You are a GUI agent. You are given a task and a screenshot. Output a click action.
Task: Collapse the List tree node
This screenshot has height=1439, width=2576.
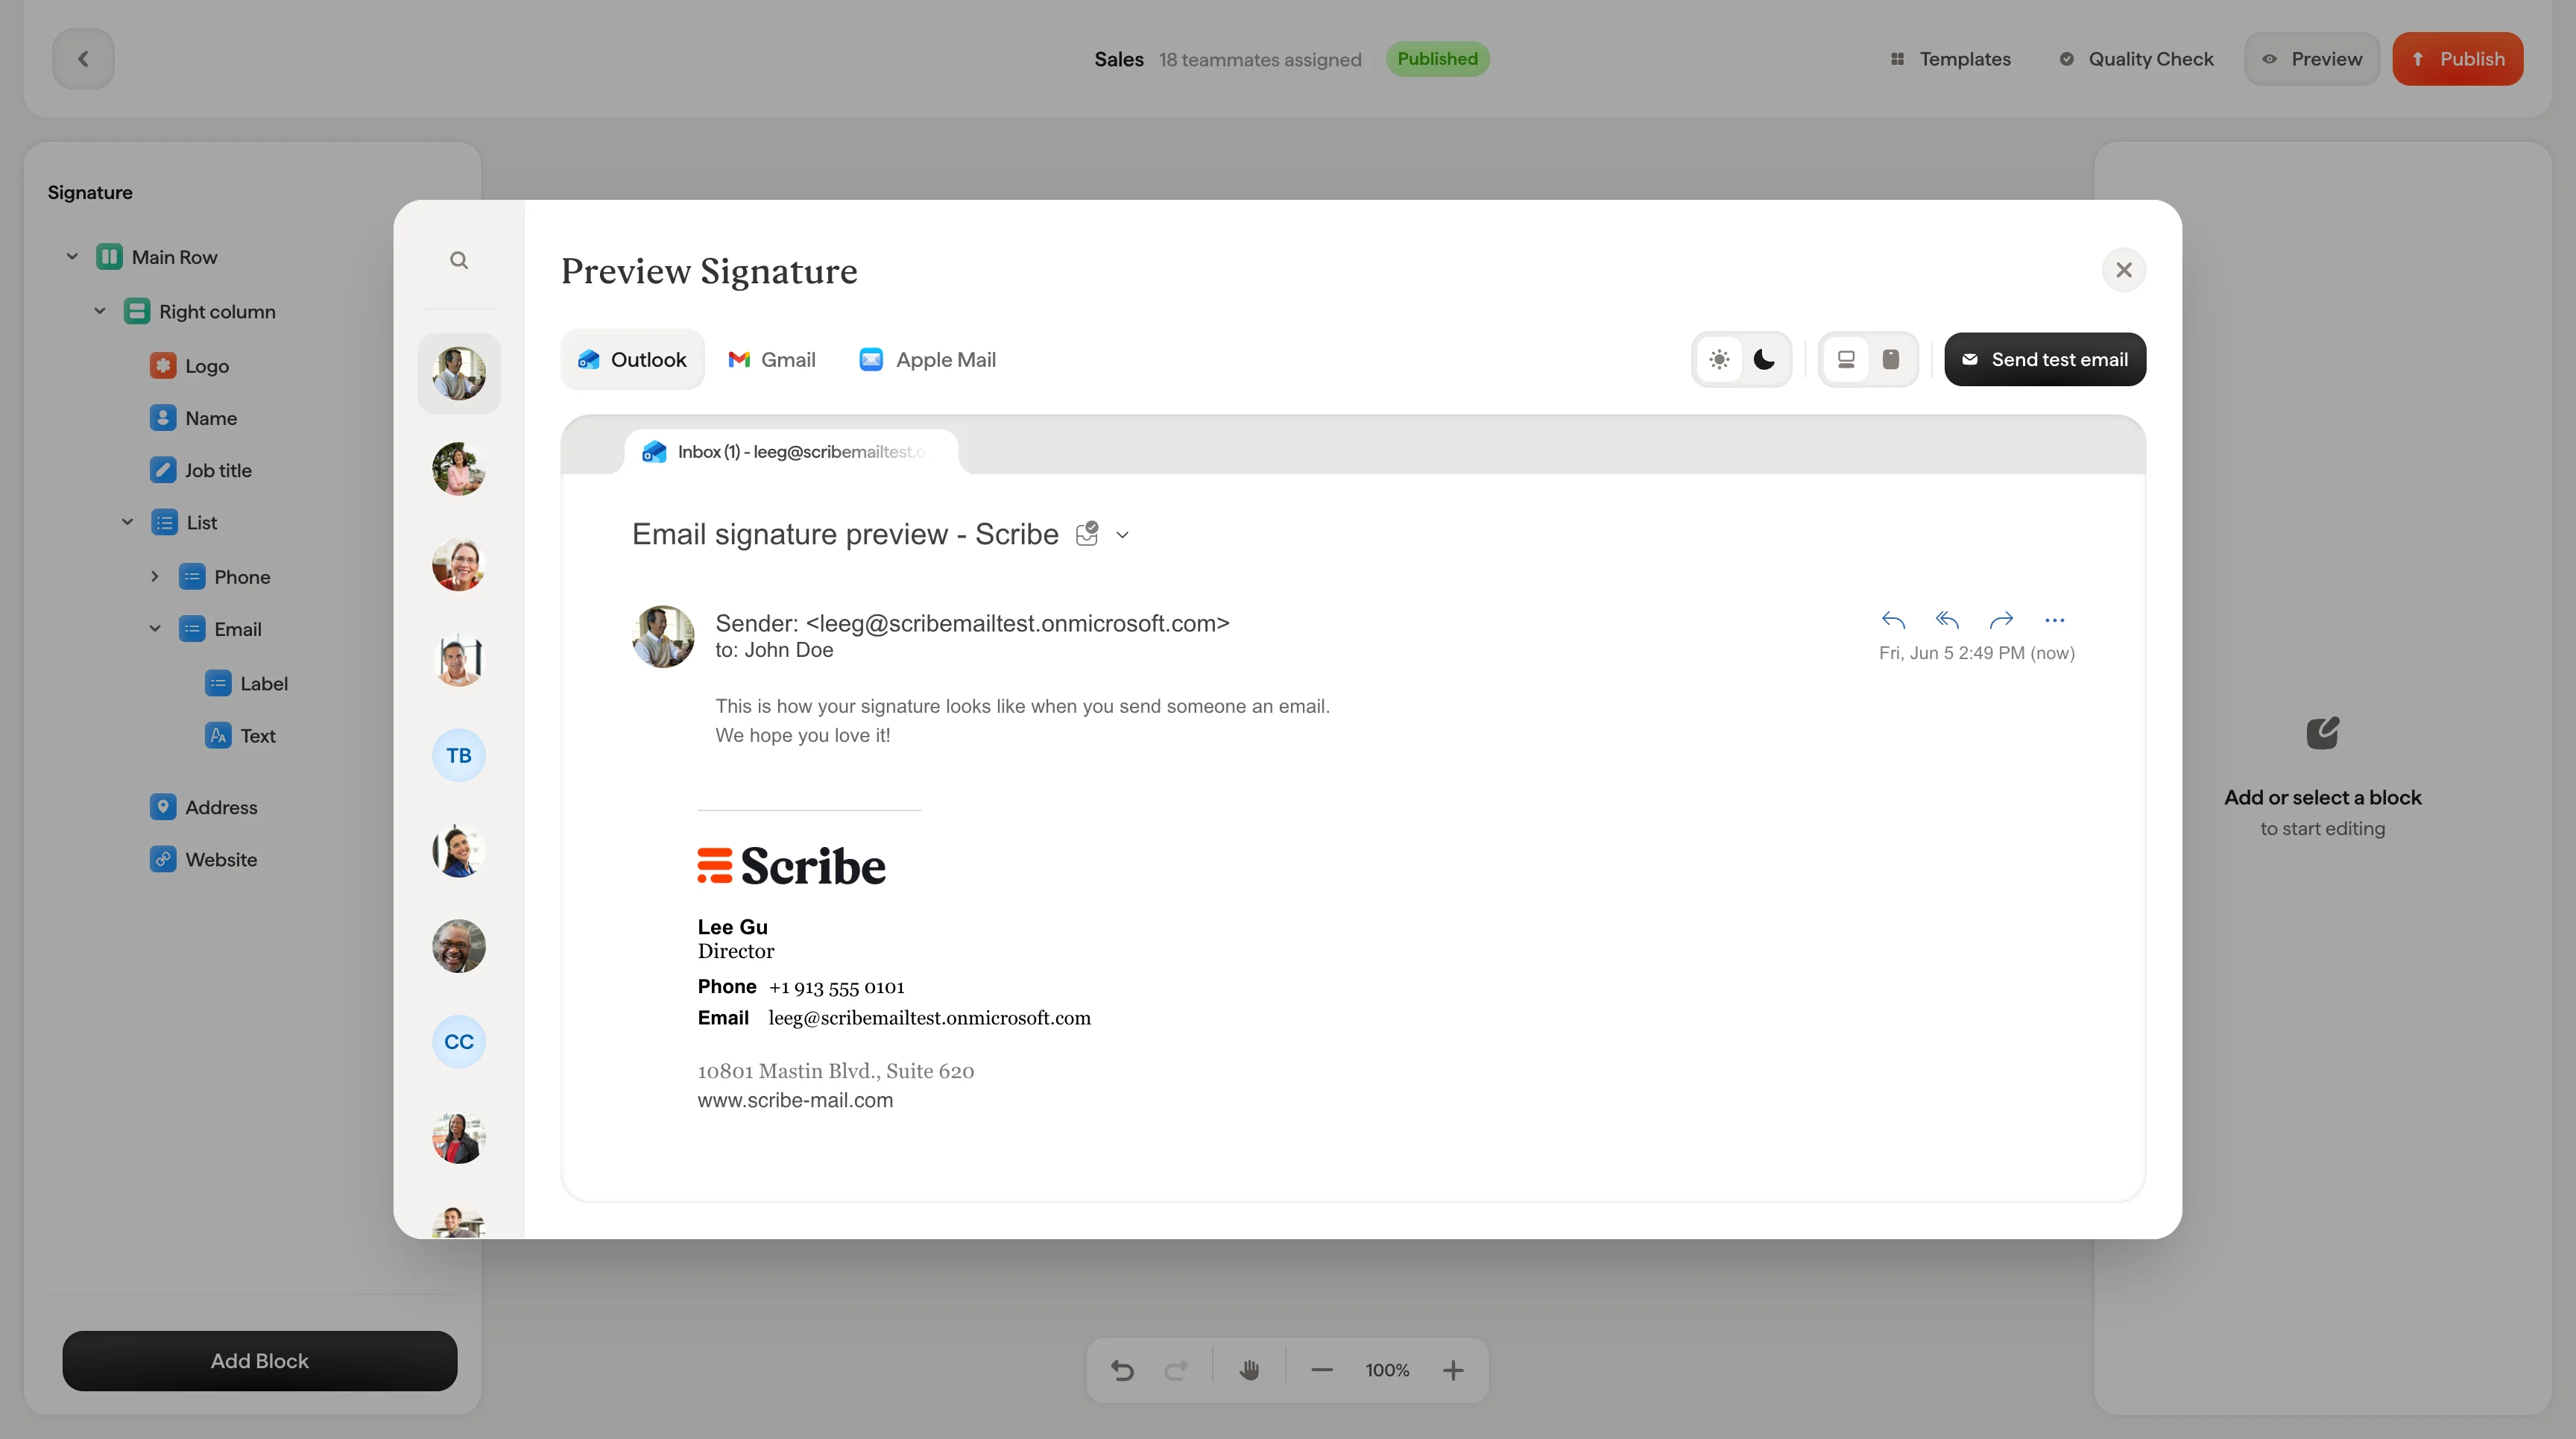click(x=127, y=522)
